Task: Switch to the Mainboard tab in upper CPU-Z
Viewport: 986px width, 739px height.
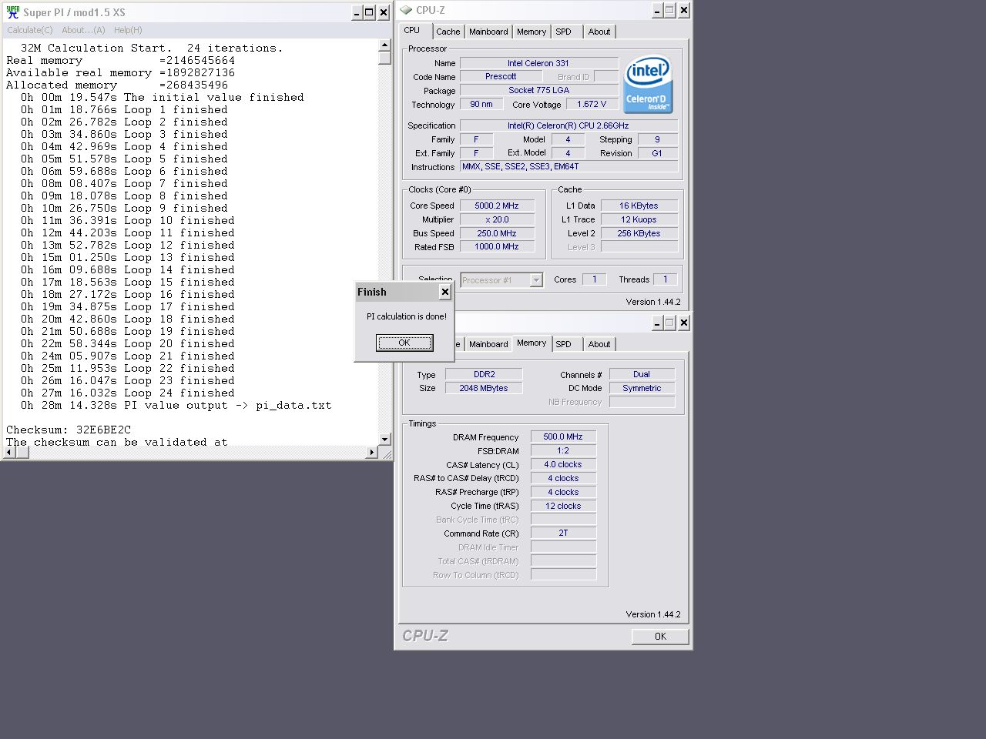Action: coord(488,32)
